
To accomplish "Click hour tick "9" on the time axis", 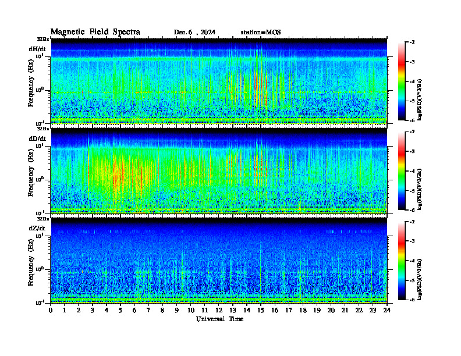I will 177,311.
